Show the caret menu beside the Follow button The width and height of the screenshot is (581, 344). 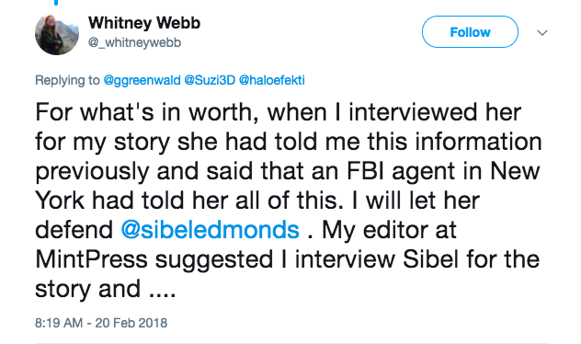tap(542, 33)
